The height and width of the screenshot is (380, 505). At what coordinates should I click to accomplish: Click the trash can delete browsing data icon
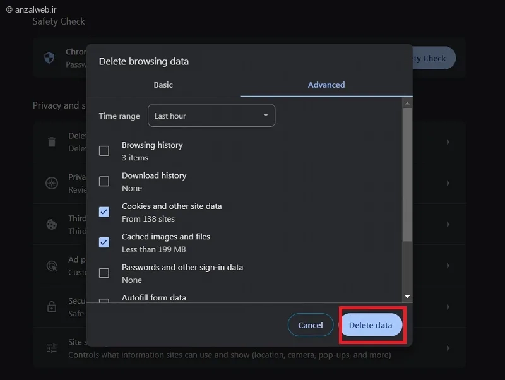(x=52, y=141)
